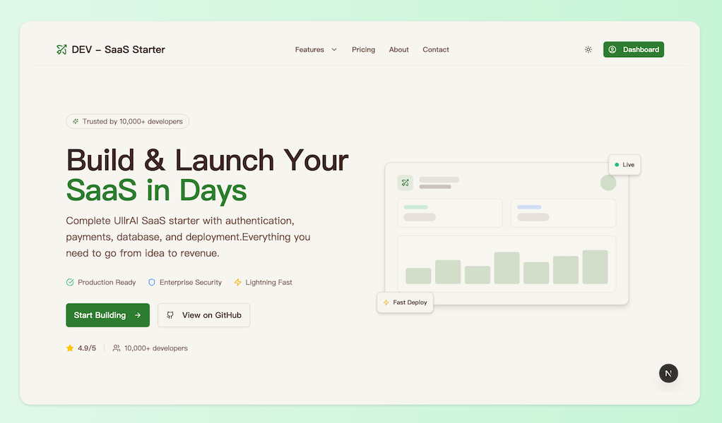Click the Enterprise Security shield icon
Viewport: 722px width, 423px height.
pyautogui.click(x=152, y=282)
